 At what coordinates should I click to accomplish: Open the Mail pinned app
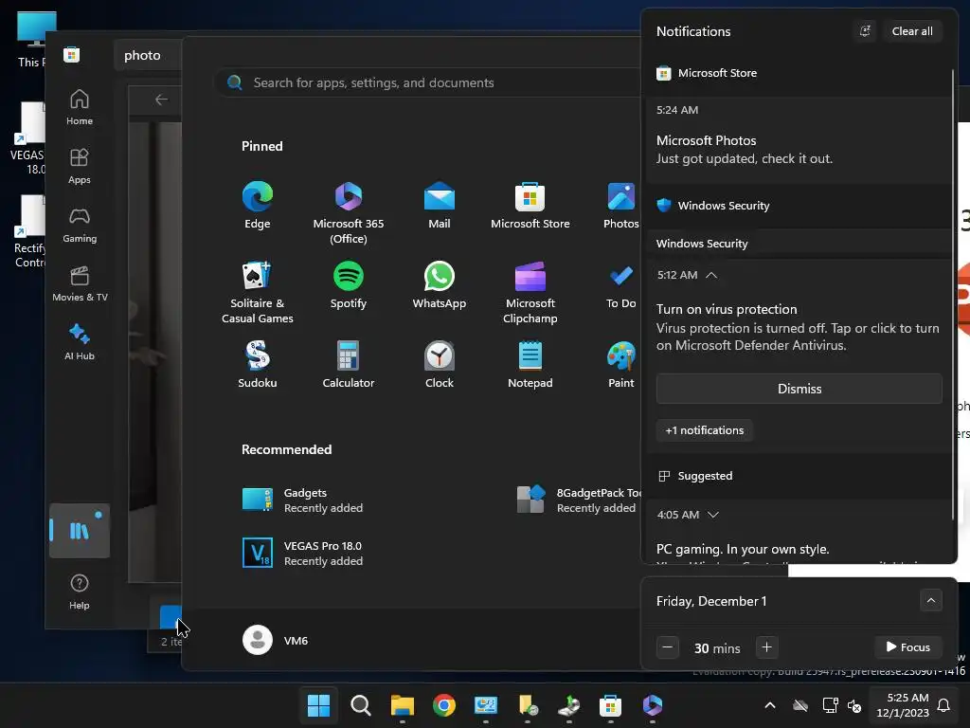440,206
